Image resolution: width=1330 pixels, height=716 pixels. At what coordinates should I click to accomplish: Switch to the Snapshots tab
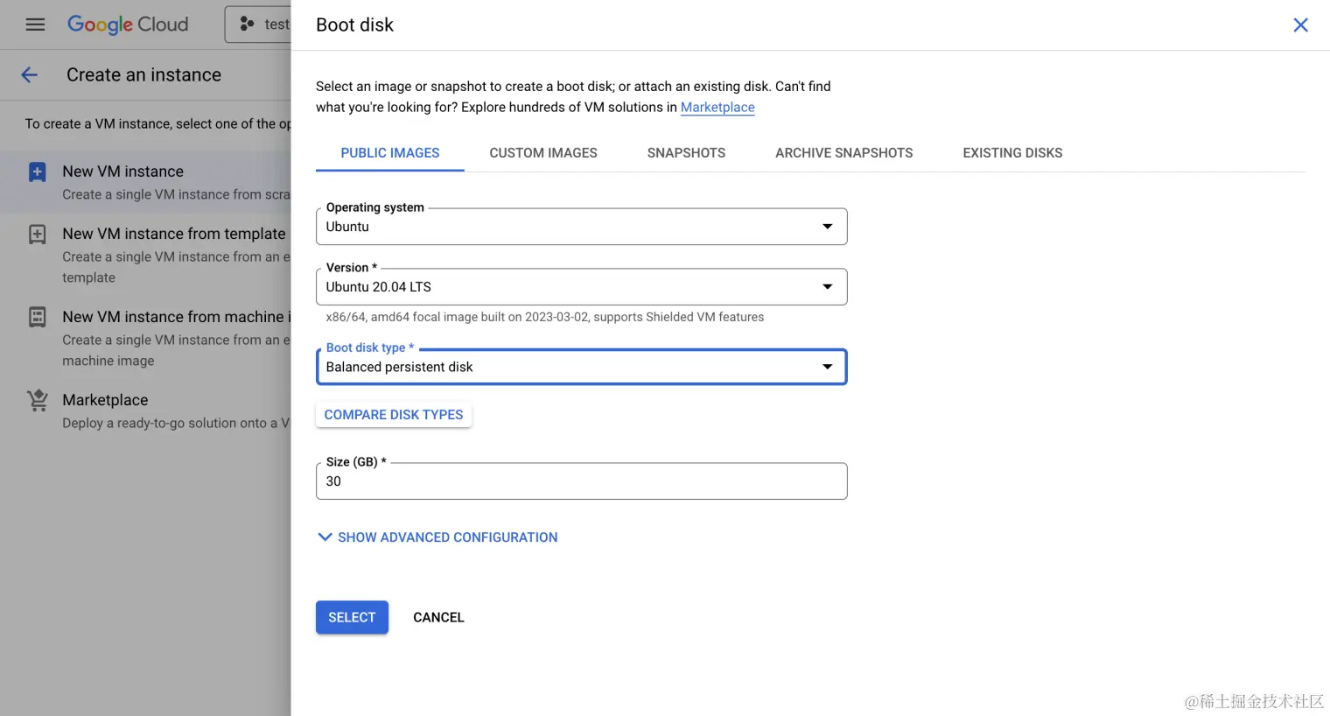tap(686, 153)
